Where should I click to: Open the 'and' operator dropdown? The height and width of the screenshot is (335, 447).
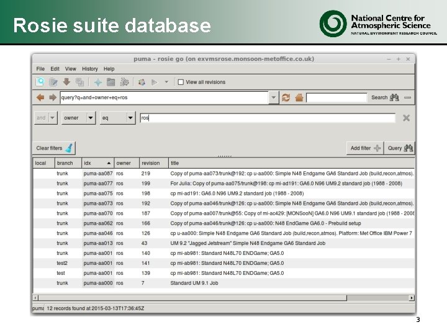pyautogui.click(x=46, y=118)
